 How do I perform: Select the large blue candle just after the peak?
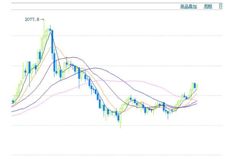[52, 41]
